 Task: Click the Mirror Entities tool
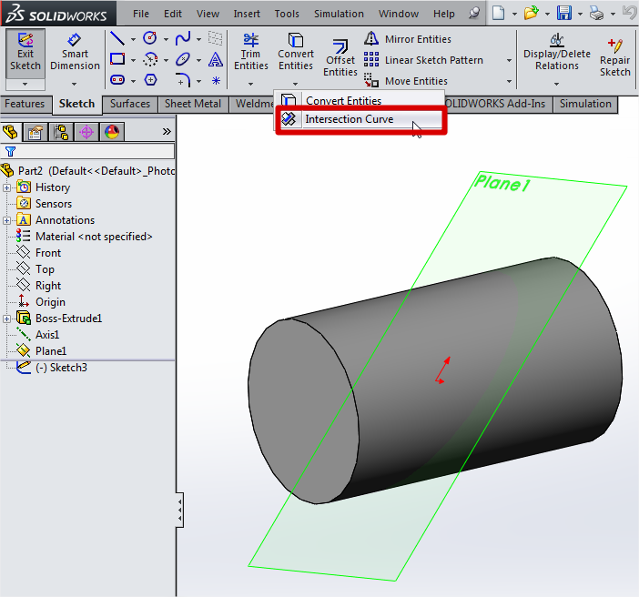point(417,39)
